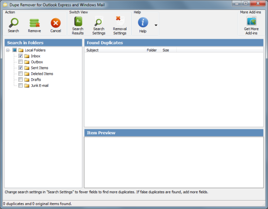Select the Local Folders folder icon
Image resolution: width=268 pixels, height=209 pixels.
point(21,50)
